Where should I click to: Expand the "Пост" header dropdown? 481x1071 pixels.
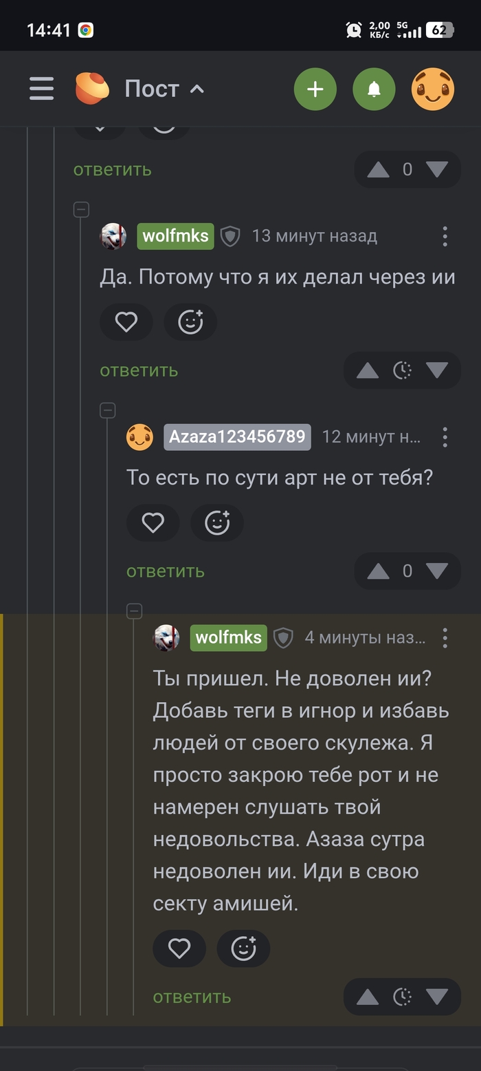[x=165, y=89]
